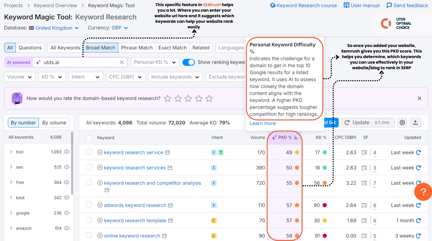This screenshot has width=432, height=241.
Task: Select the All keywords group row
Action: coord(38,137)
